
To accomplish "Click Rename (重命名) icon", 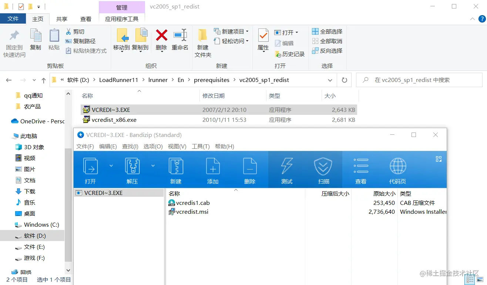I will click(180, 35).
